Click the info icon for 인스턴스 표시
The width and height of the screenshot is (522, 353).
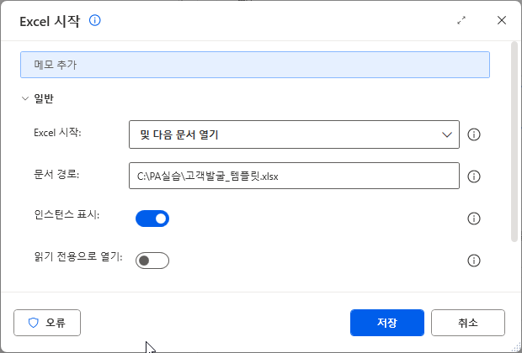(x=474, y=219)
